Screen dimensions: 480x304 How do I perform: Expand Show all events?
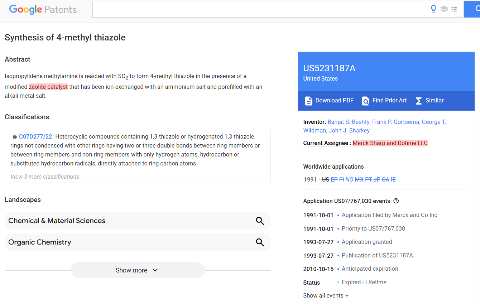[326, 296]
